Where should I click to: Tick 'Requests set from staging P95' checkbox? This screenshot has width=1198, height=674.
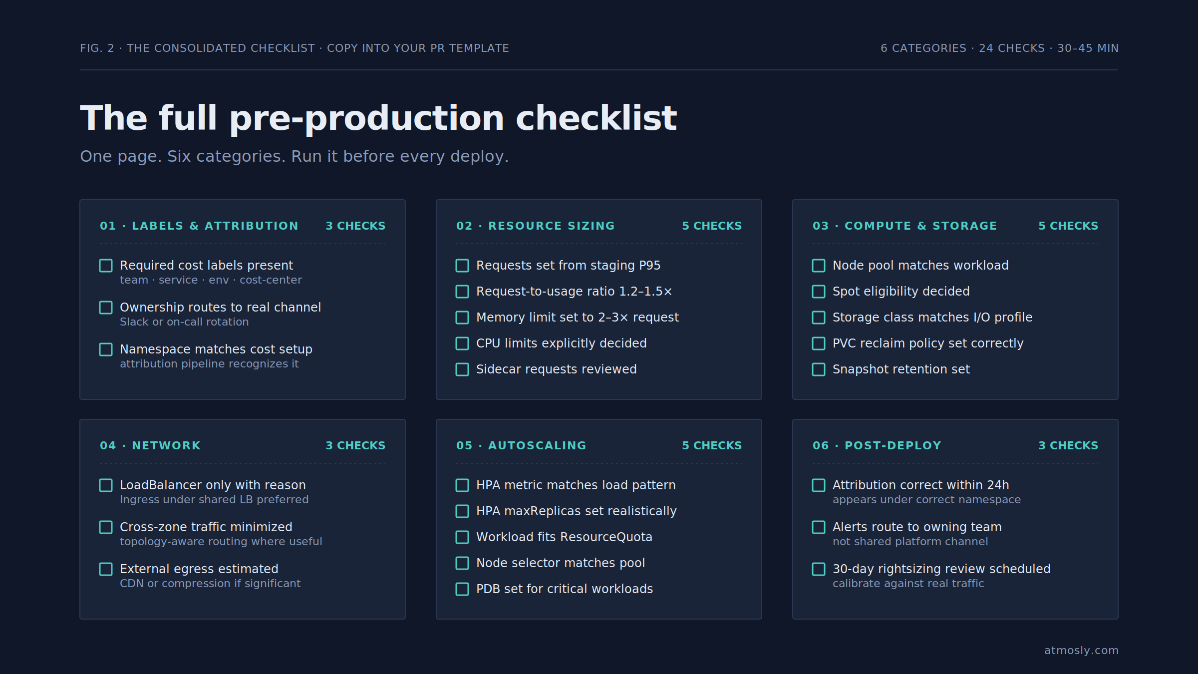pos(462,266)
